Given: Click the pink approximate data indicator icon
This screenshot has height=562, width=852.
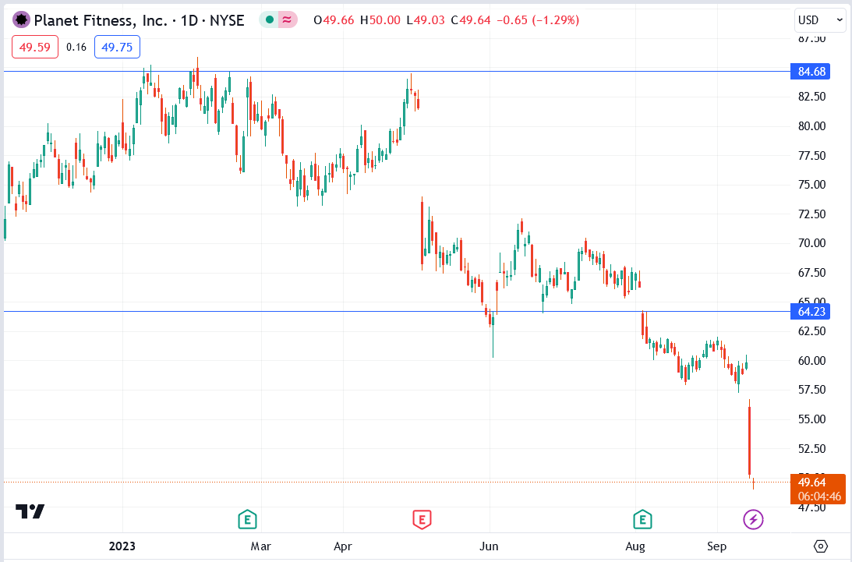Looking at the screenshot, I should 288,20.
